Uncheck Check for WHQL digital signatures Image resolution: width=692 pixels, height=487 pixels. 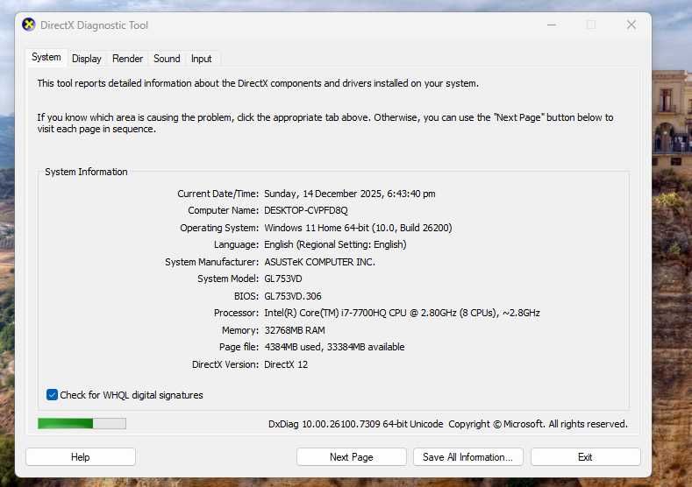52,395
